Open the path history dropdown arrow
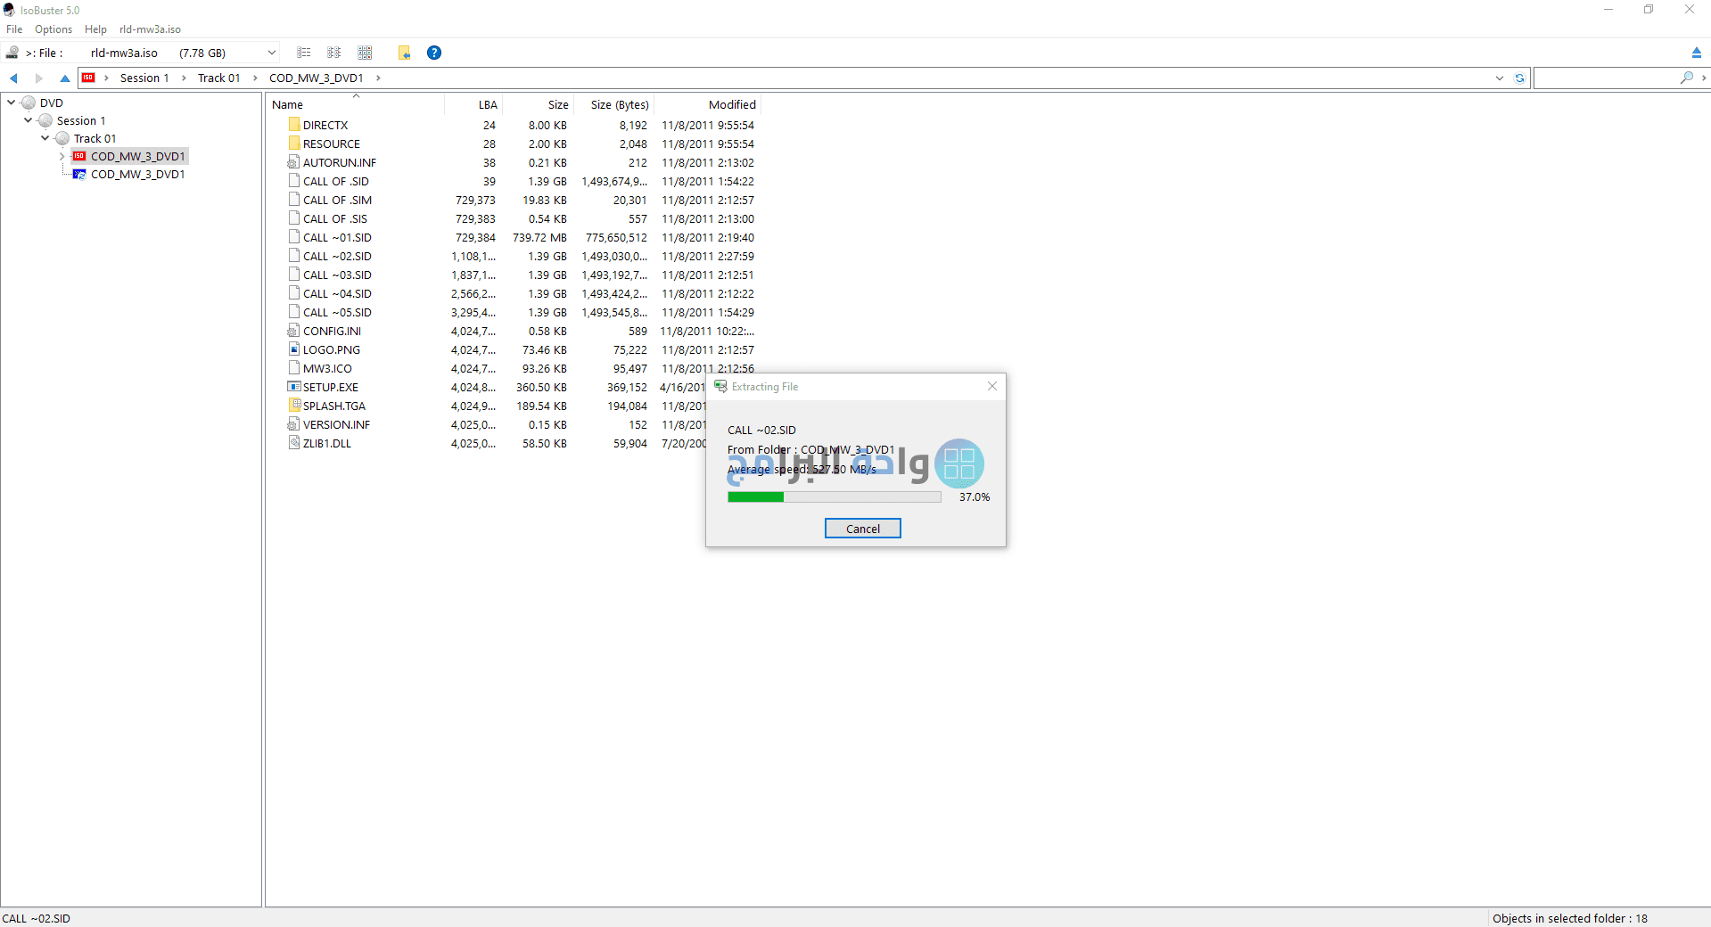1711x927 pixels. (x=1500, y=78)
